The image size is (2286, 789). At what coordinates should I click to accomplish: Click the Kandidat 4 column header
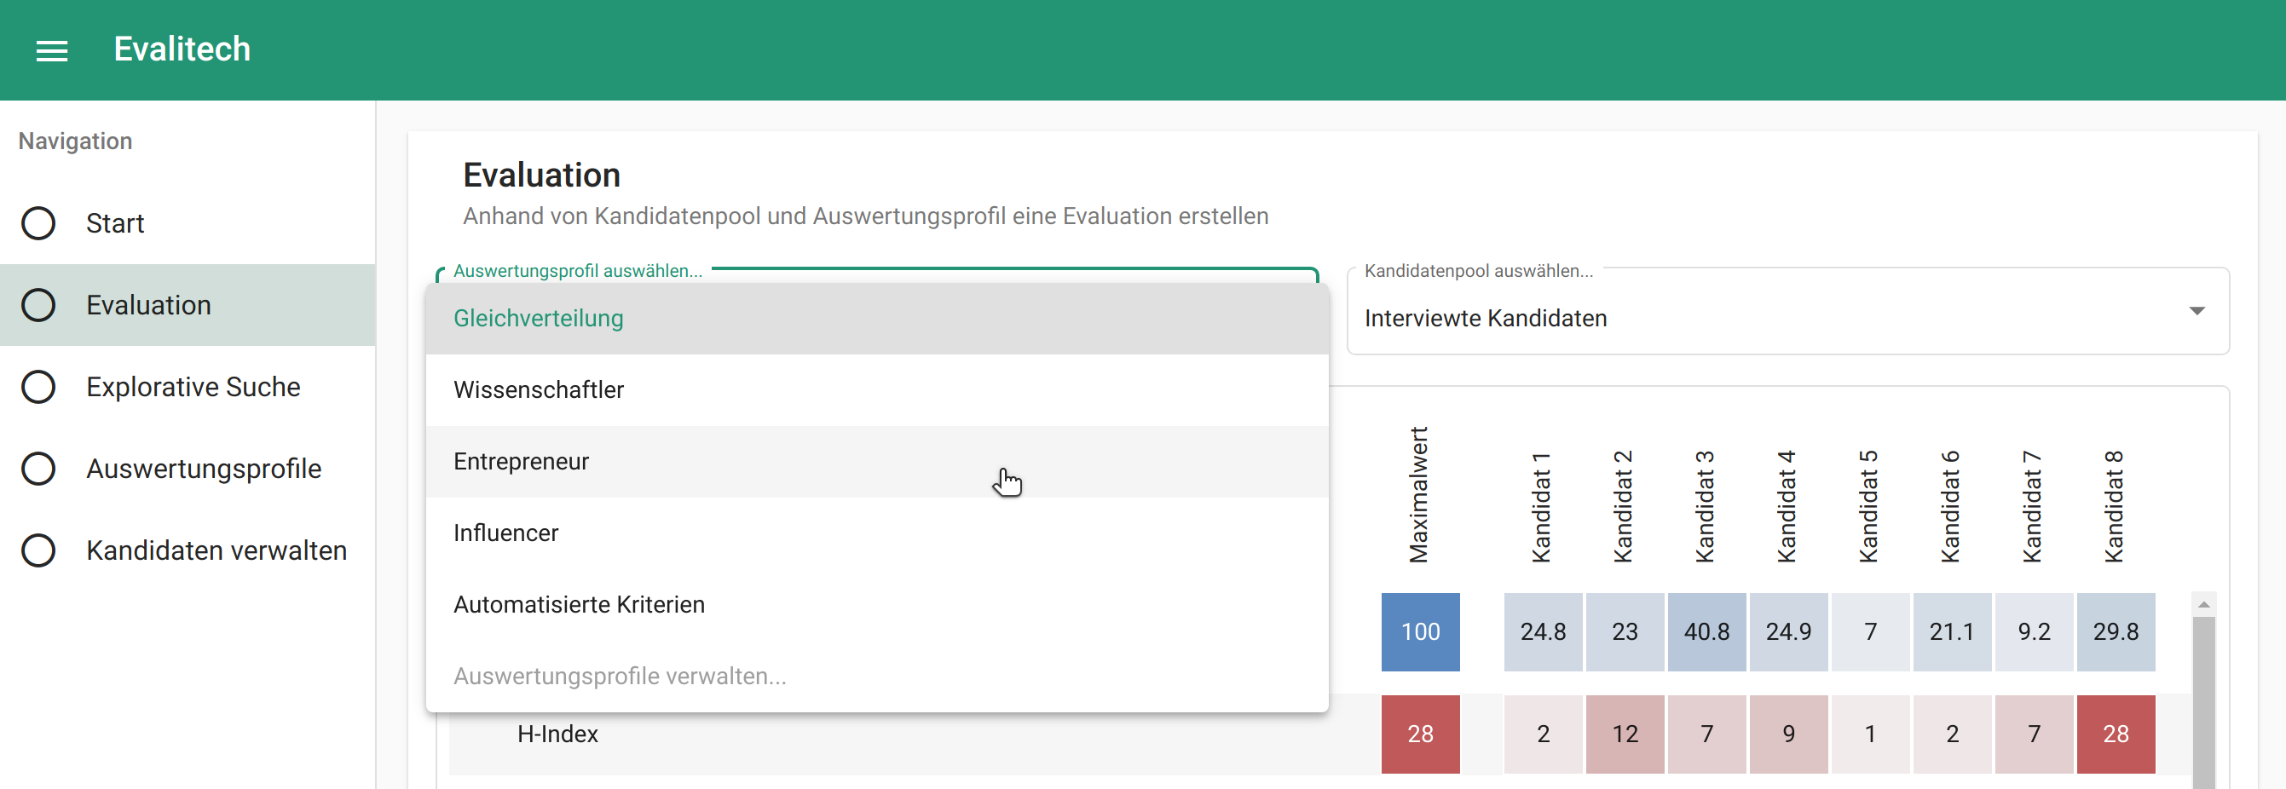pyautogui.click(x=1787, y=507)
